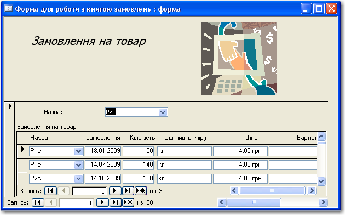Go to first record in subform navigation
Screen dimensions: 345x215
click(50, 191)
